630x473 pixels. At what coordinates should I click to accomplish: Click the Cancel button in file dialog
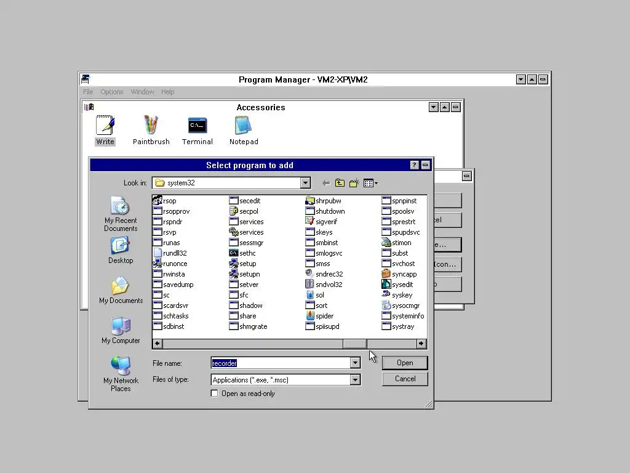click(x=405, y=379)
